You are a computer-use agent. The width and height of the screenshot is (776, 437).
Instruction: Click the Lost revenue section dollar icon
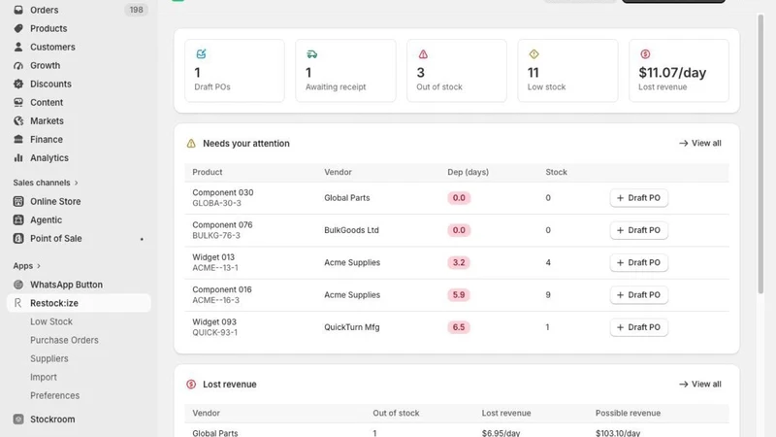pos(191,384)
